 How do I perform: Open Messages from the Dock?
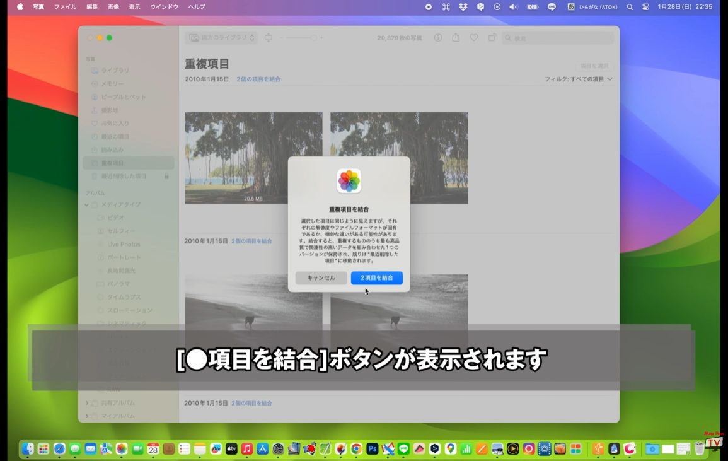tap(75, 448)
